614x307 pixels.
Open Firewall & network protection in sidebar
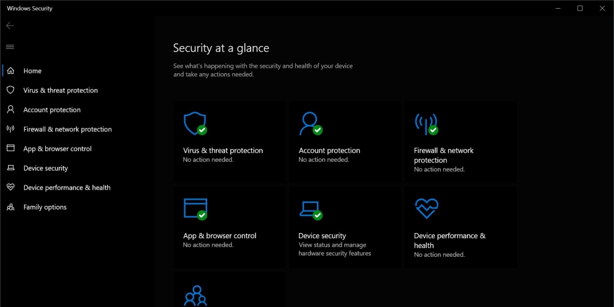click(68, 129)
